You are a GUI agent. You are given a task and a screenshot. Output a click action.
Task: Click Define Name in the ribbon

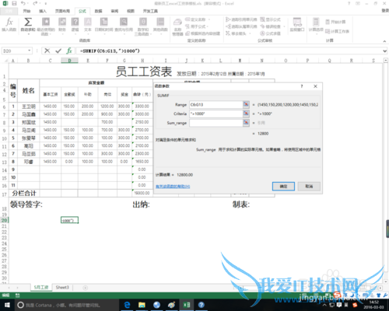(x=198, y=19)
